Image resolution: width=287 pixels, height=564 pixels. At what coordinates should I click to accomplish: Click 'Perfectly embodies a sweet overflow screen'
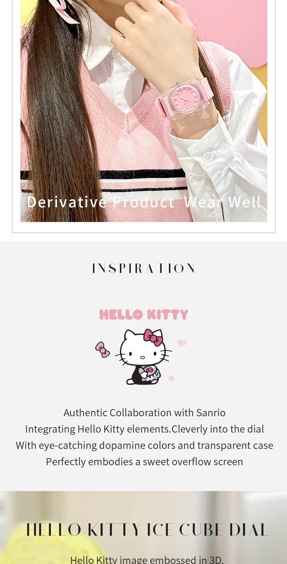[145, 462]
